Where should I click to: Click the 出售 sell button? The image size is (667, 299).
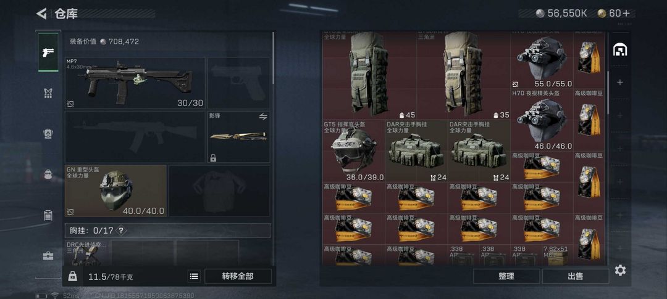click(x=575, y=276)
